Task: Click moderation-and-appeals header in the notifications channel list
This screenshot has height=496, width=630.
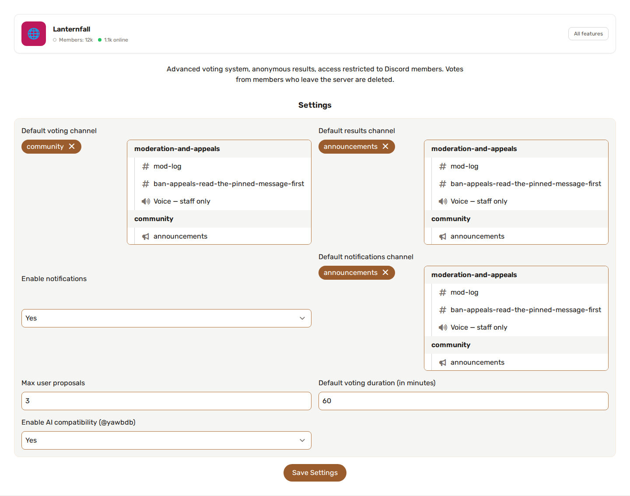Action: [x=516, y=275]
